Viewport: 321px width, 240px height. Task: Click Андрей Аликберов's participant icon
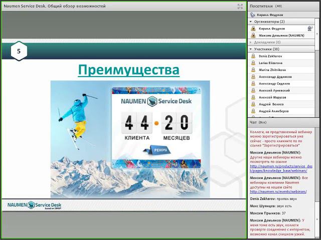point(253,111)
